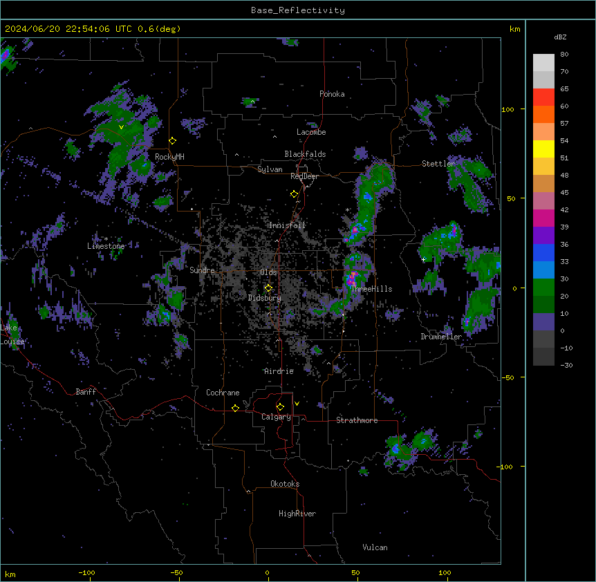Click the Vulcan city label
Viewport: 596px width, 582px height.
(x=375, y=547)
